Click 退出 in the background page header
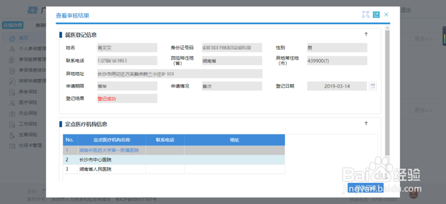The image size is (446, 204). (405, 10)
